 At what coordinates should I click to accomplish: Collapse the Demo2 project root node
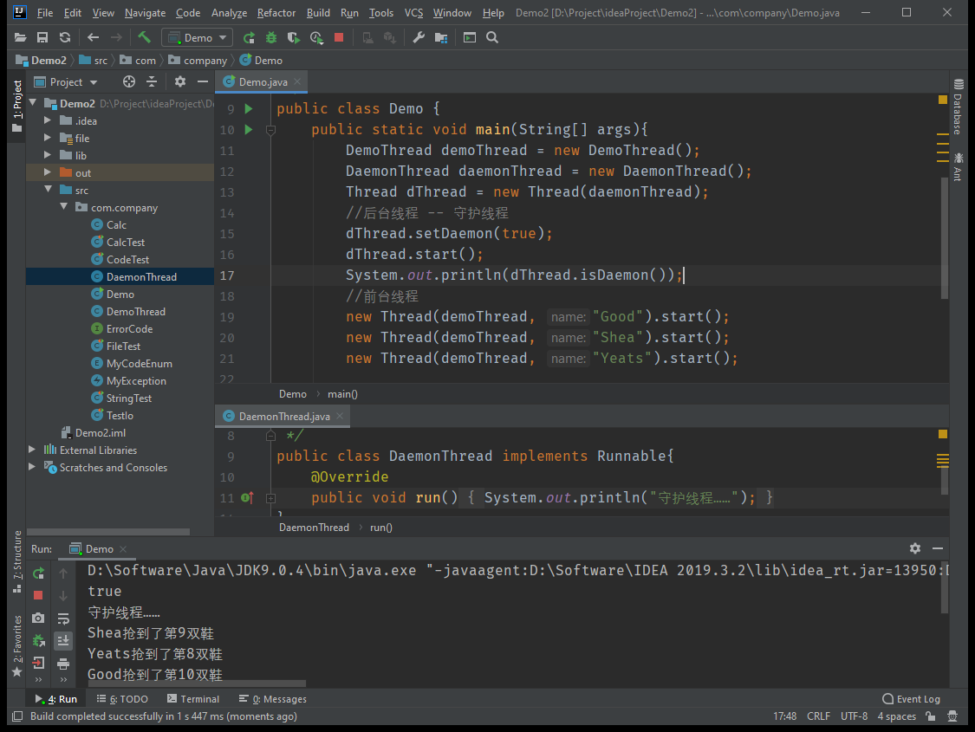click(x=33, y=102)
